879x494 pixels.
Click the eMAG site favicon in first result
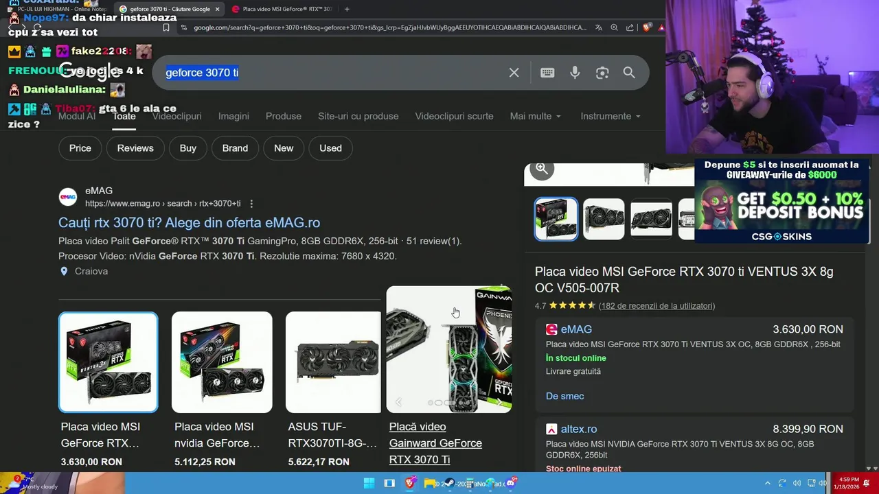click(68, 198)
